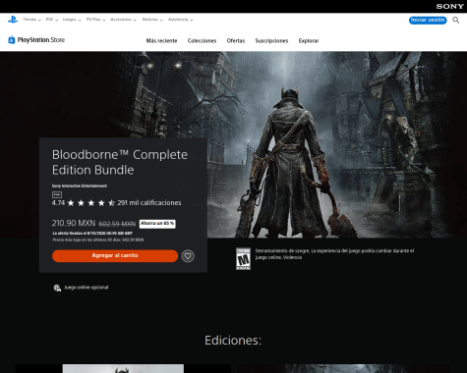Viewport: 467px width, 373px height.
Task: Click the lowest price in 30 days note
Action: coord(98,240)
